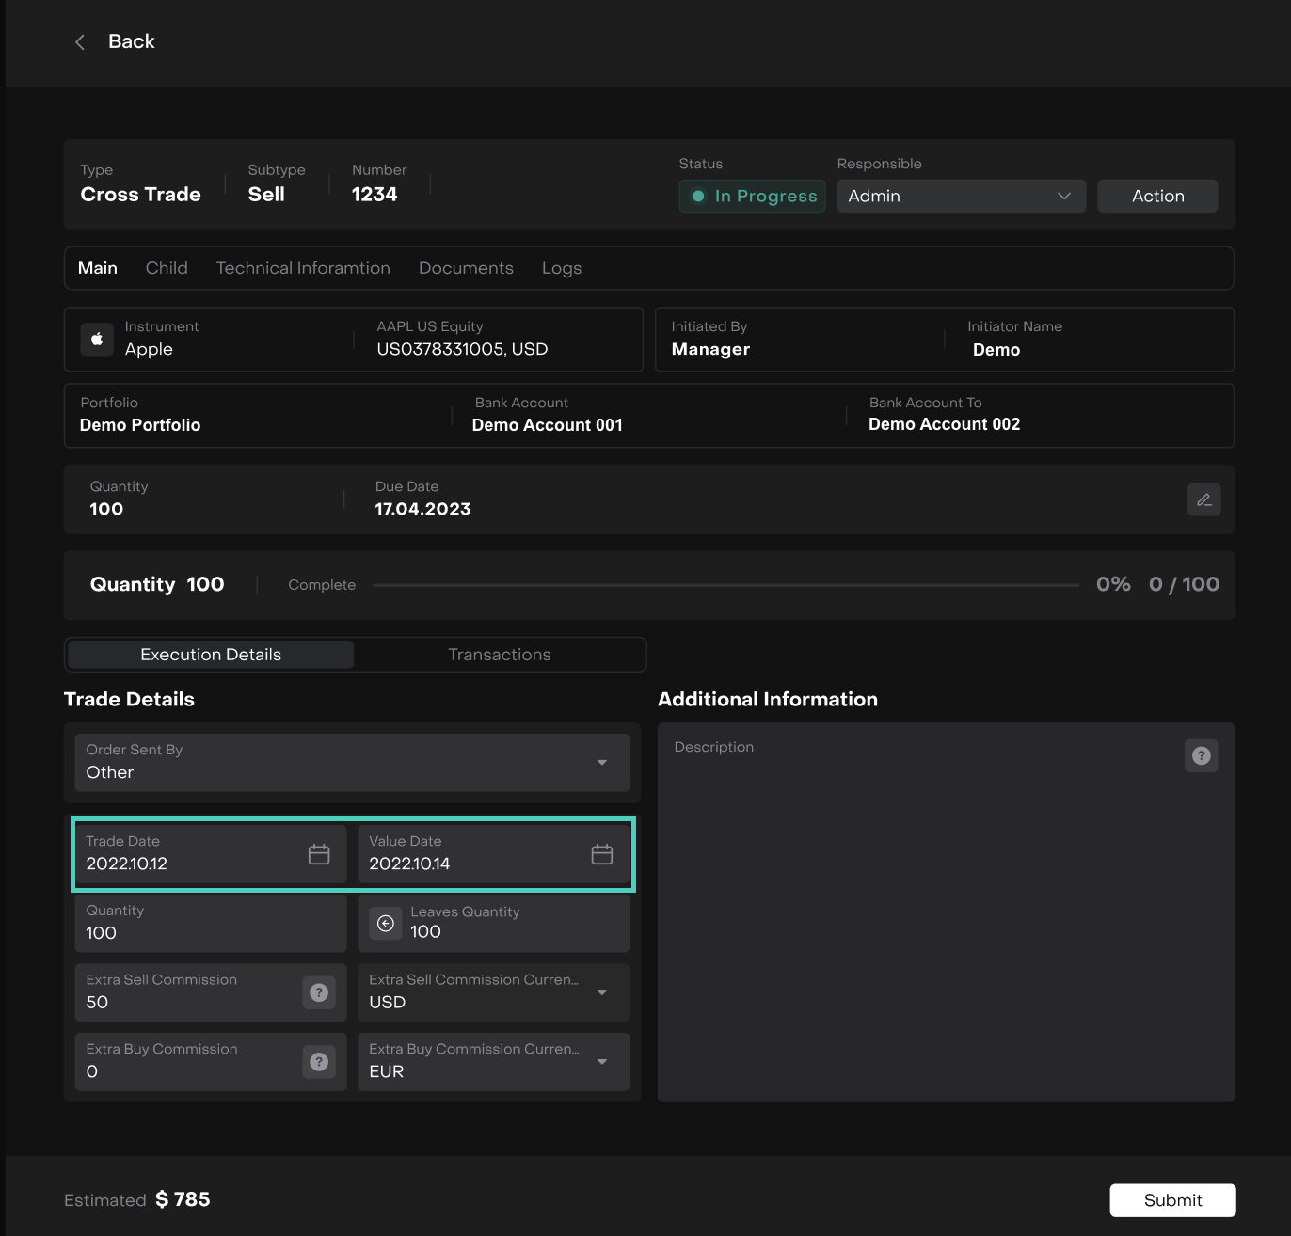
Task: Switch to the Transactions view
Action: (500, 655)
